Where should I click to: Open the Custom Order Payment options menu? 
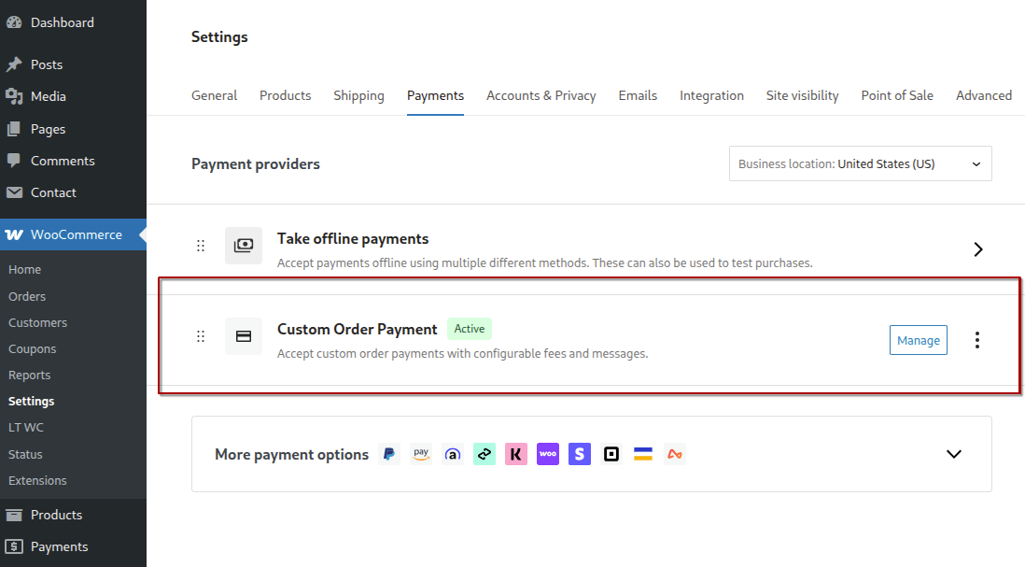point(977,340)
